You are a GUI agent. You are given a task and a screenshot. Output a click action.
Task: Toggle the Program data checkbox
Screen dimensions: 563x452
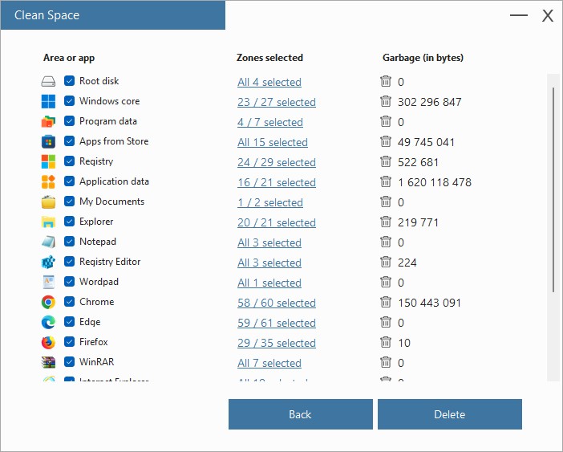tap(69, 121)
